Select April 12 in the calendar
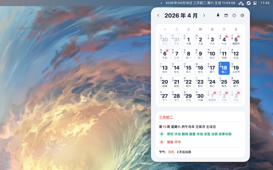273x170 pixels. click(236, 54)
